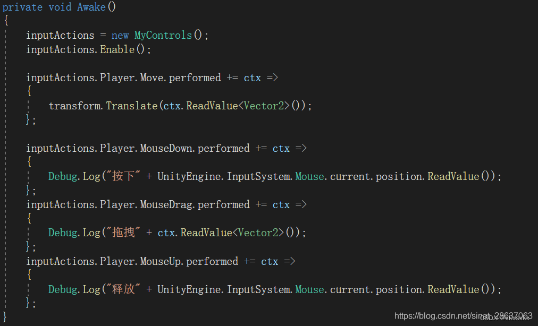
Task: Click 'InputSystem' in the 按下 log line
Action: (258, 177)
